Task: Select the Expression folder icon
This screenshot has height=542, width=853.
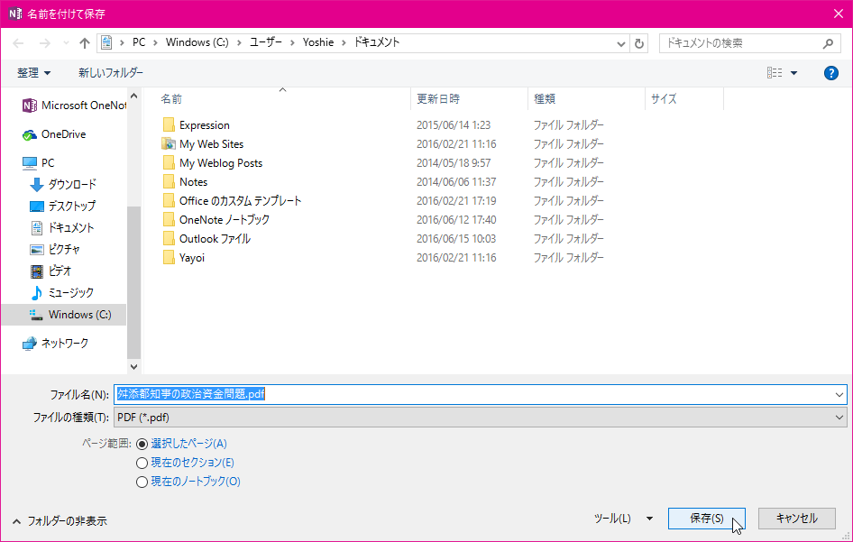Action: point(169,125)
